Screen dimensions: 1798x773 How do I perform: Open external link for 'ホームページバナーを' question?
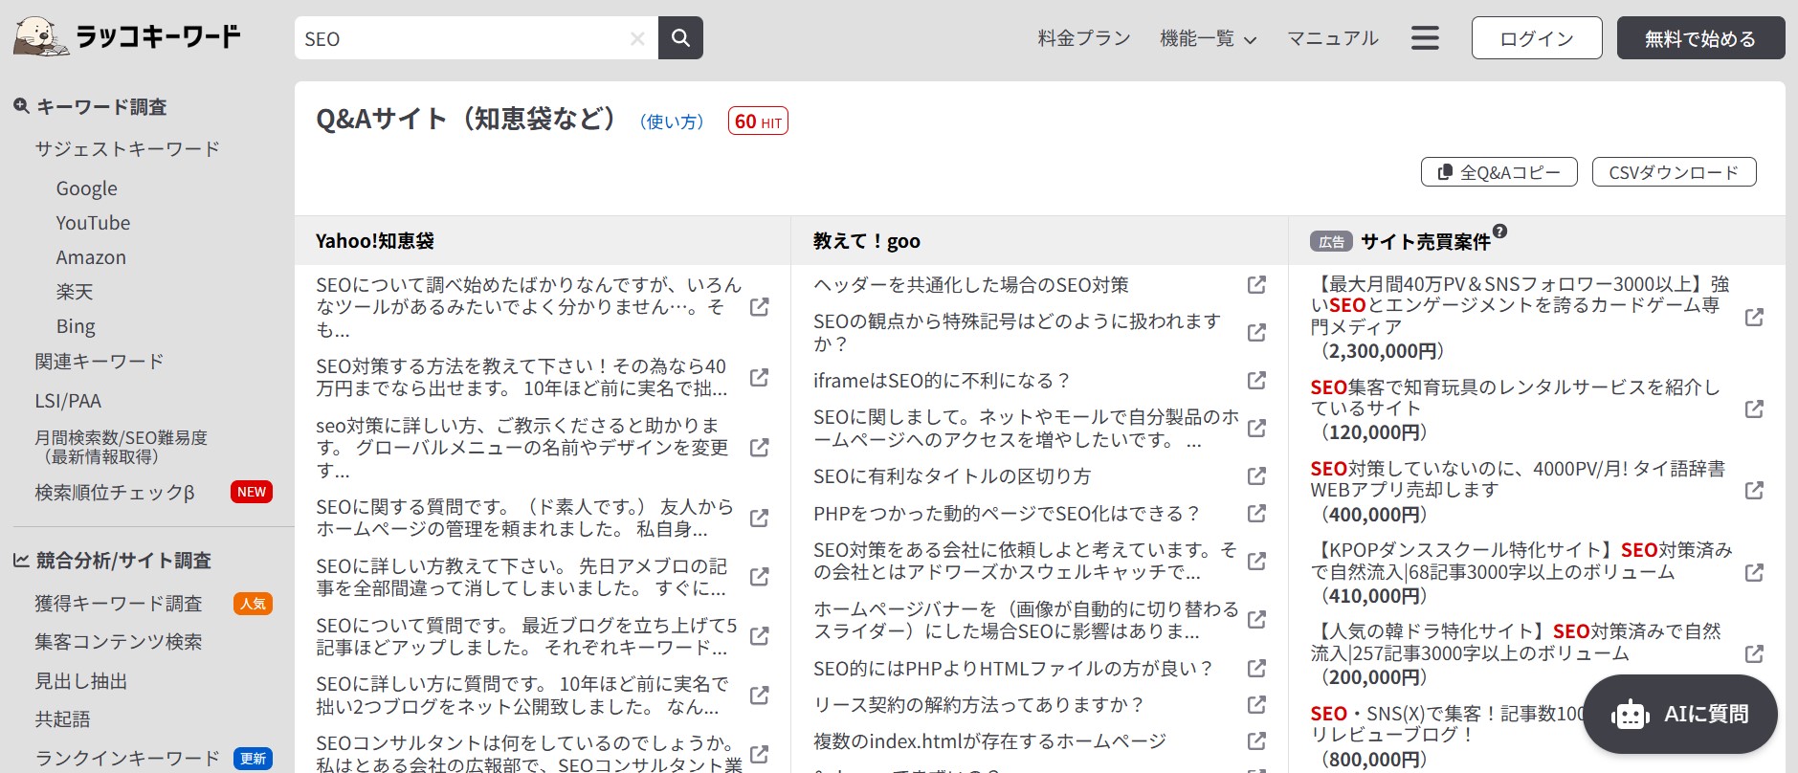coord(1256,619)
